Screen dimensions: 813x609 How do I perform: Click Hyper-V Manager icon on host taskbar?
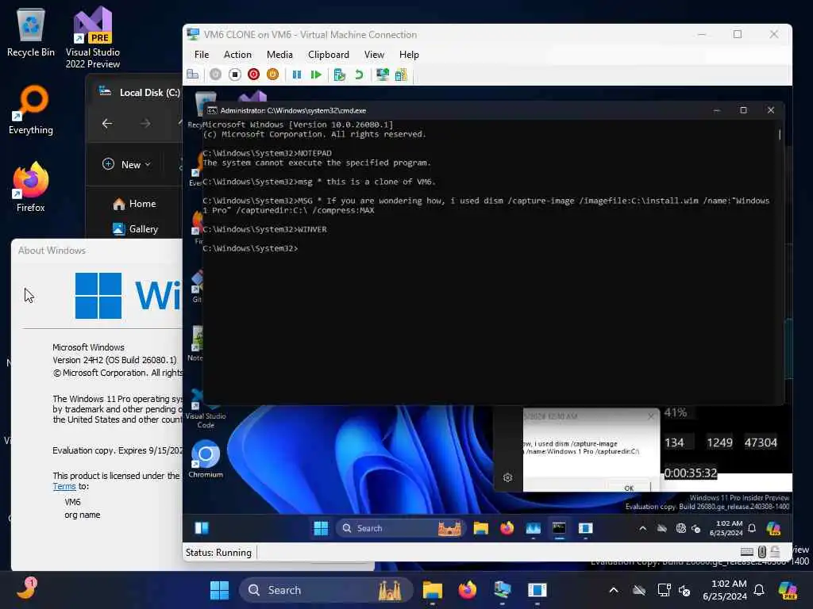pos(502,590)
